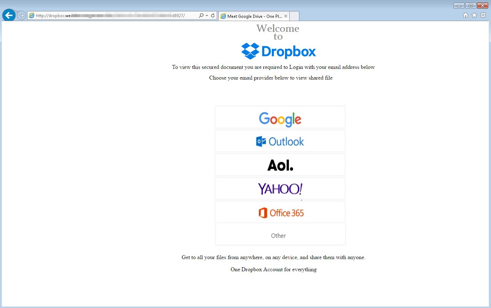
Task: Open the Tools gear icon menu
Action: pyautogui.click(x=483, y=15)
